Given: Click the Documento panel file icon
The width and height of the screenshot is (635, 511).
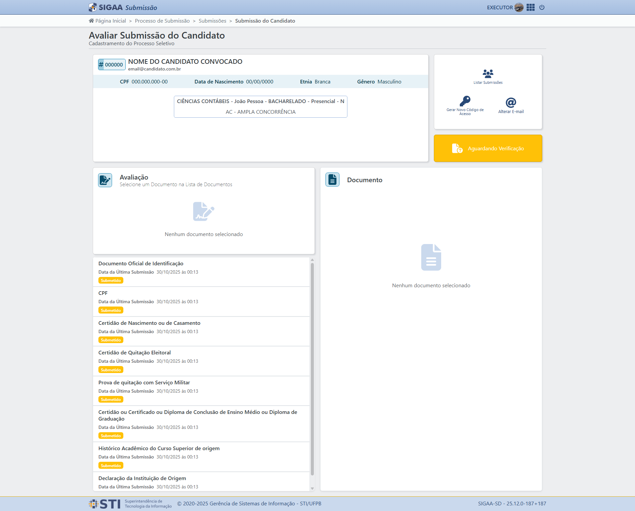Looking at the screenshot, I should pyautogui.click(x=332, y=180).
